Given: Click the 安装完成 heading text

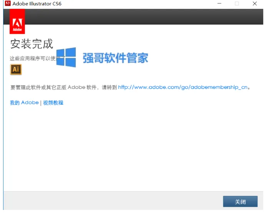Looking at the screenshot, I should (32, 44).
